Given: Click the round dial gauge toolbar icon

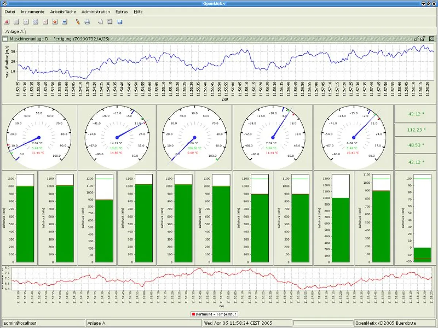Looking at the screenshot, I should coord(35,22).
